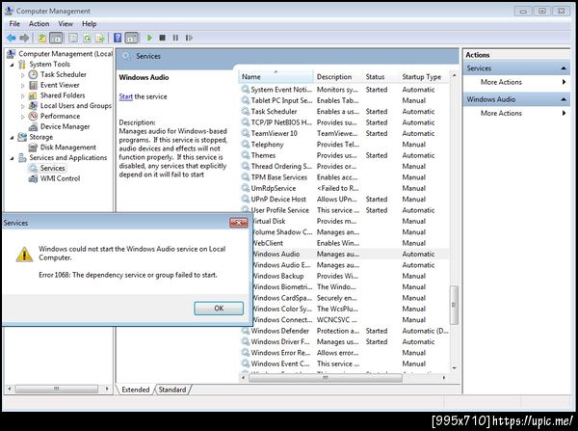Select the Windows Defender service row
578x431 pixels.
tap(345, 331)
